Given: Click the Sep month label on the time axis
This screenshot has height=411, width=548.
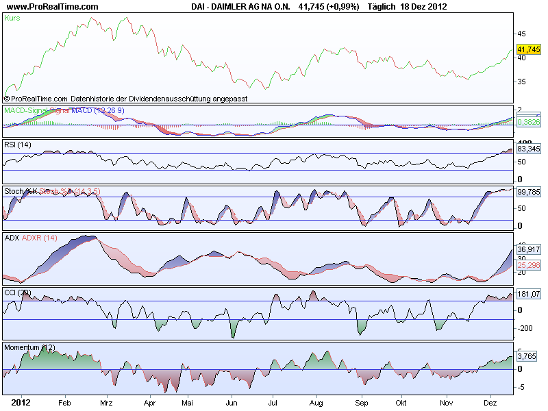Looking at the screenshot, I should tap(362, 403).
